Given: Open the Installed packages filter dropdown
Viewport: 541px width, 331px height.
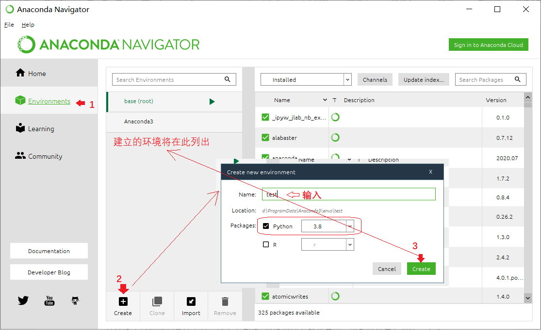Looking at the screenshot, I should (x=306, y=79).
